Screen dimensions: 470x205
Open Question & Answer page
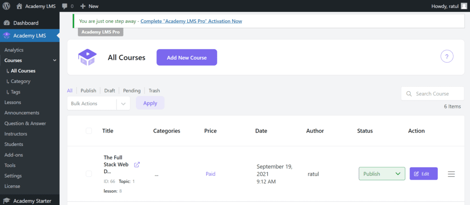point(25,123)
